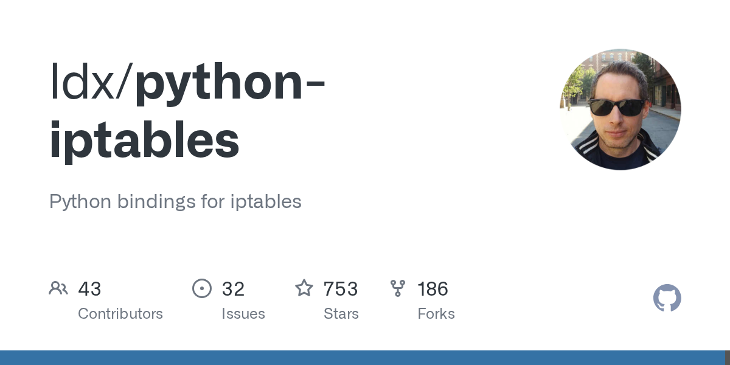Open the "Contributors" label
The width and height of the screenshot is (730, 365).
120,314
